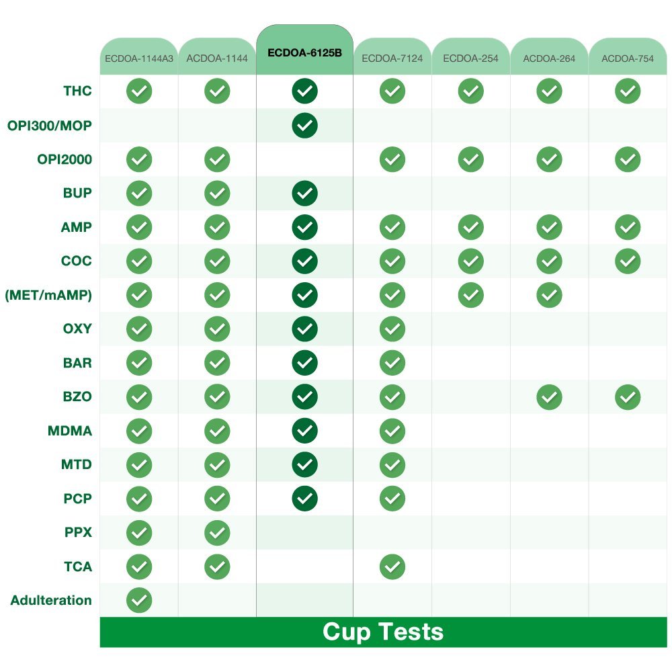Click the OPI300/MOP checkmark in ECDOA-6125B column
The width and height of the screenshot is (672, 672).
pos(304,125)
